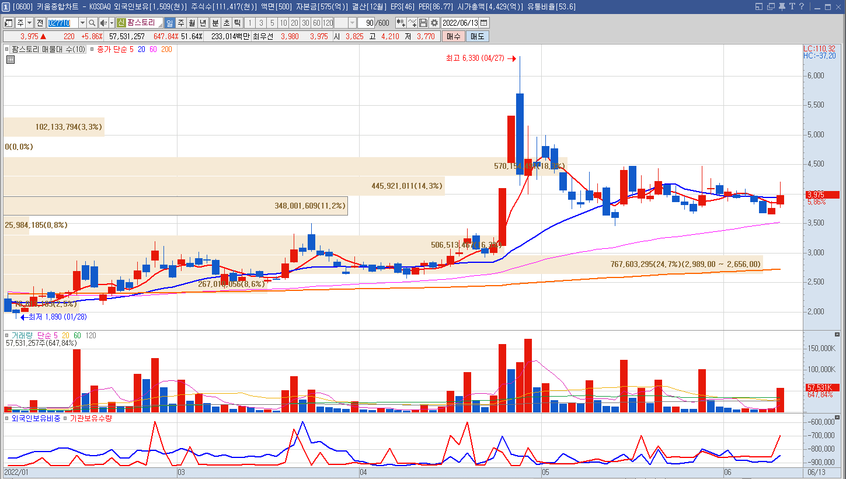Click 팜스토리 매물대 수(10) legend label
This screenshot has height=479, width=846.
tap(48, 50)
